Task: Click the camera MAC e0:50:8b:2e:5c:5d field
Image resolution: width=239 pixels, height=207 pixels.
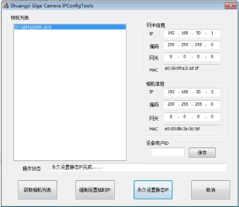Action: (192, 129)
